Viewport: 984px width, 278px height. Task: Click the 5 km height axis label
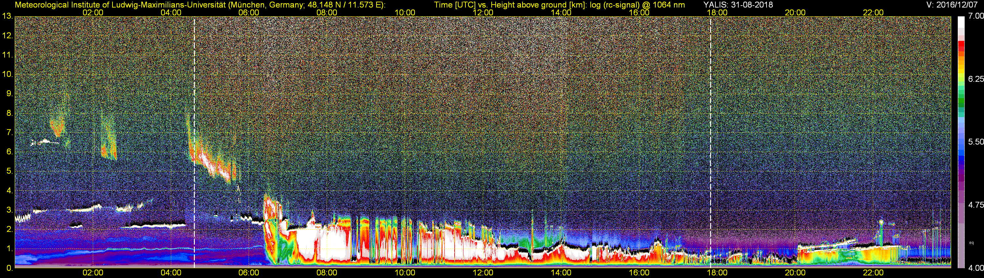(9, 171)
